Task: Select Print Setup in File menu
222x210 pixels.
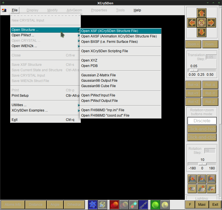Action: click(x=45, y=96)
